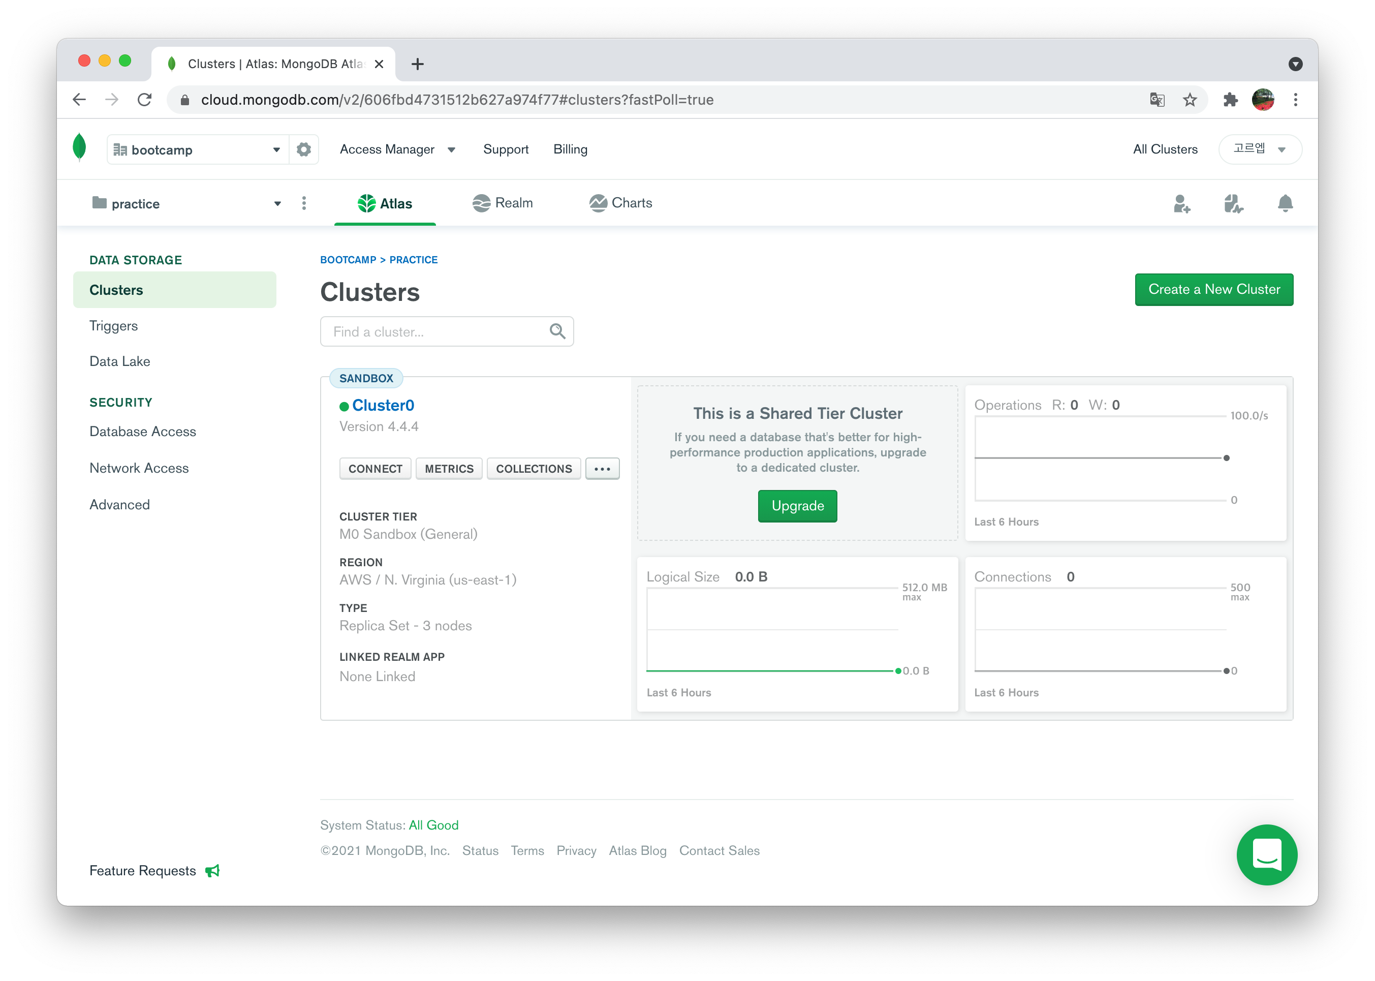The width and height of the screenshot is (1375, 981).
Task: Open the project activity feed icon
Action: (x=1233, y=203)
